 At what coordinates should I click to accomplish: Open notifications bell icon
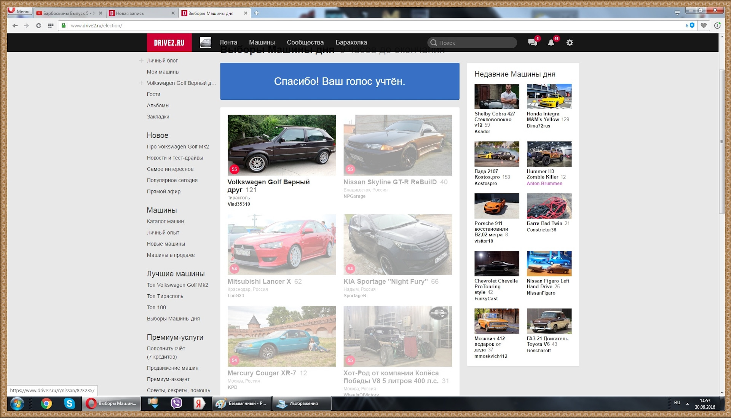click(x=551, y=42)
